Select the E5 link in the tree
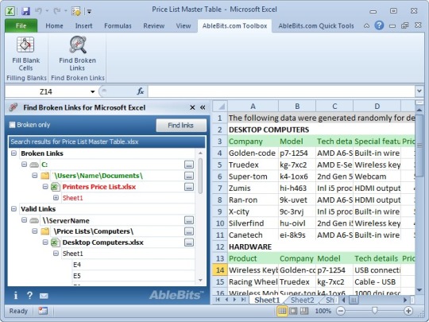Screen dimensions: 429x322 coord(77,276)
